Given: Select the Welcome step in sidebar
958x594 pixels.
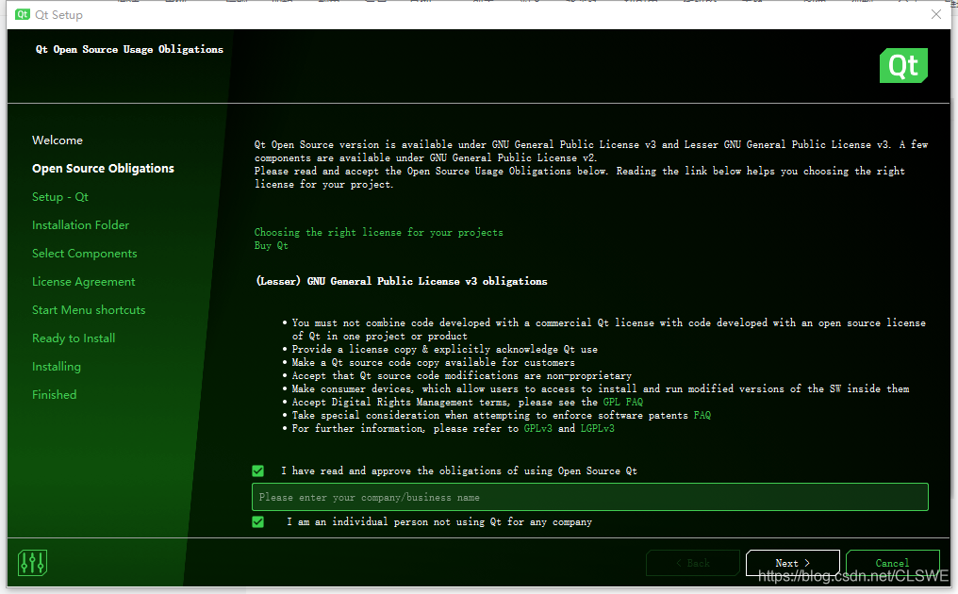Looking at the screenshot, I should (x=58, y=140).
